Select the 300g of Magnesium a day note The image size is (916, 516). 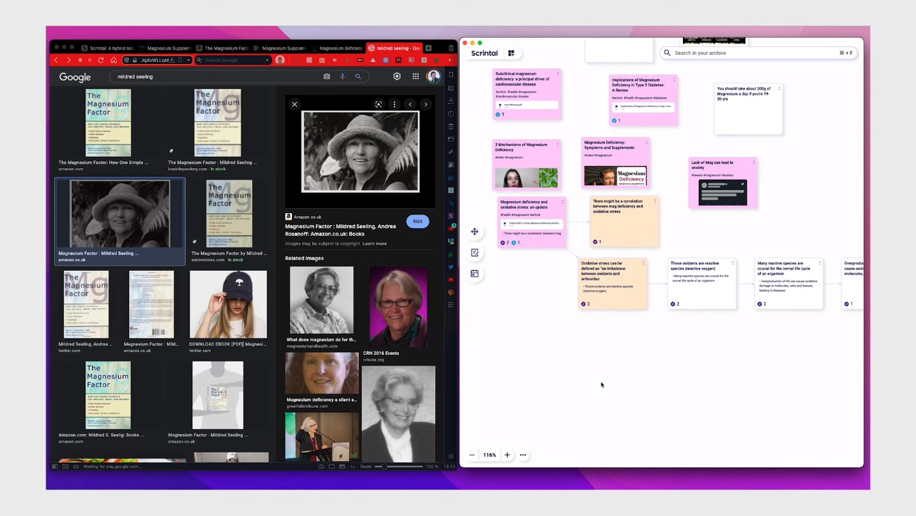point(748,108)
